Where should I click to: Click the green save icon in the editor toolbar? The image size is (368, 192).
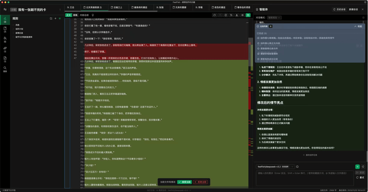(x=248, y=15)
